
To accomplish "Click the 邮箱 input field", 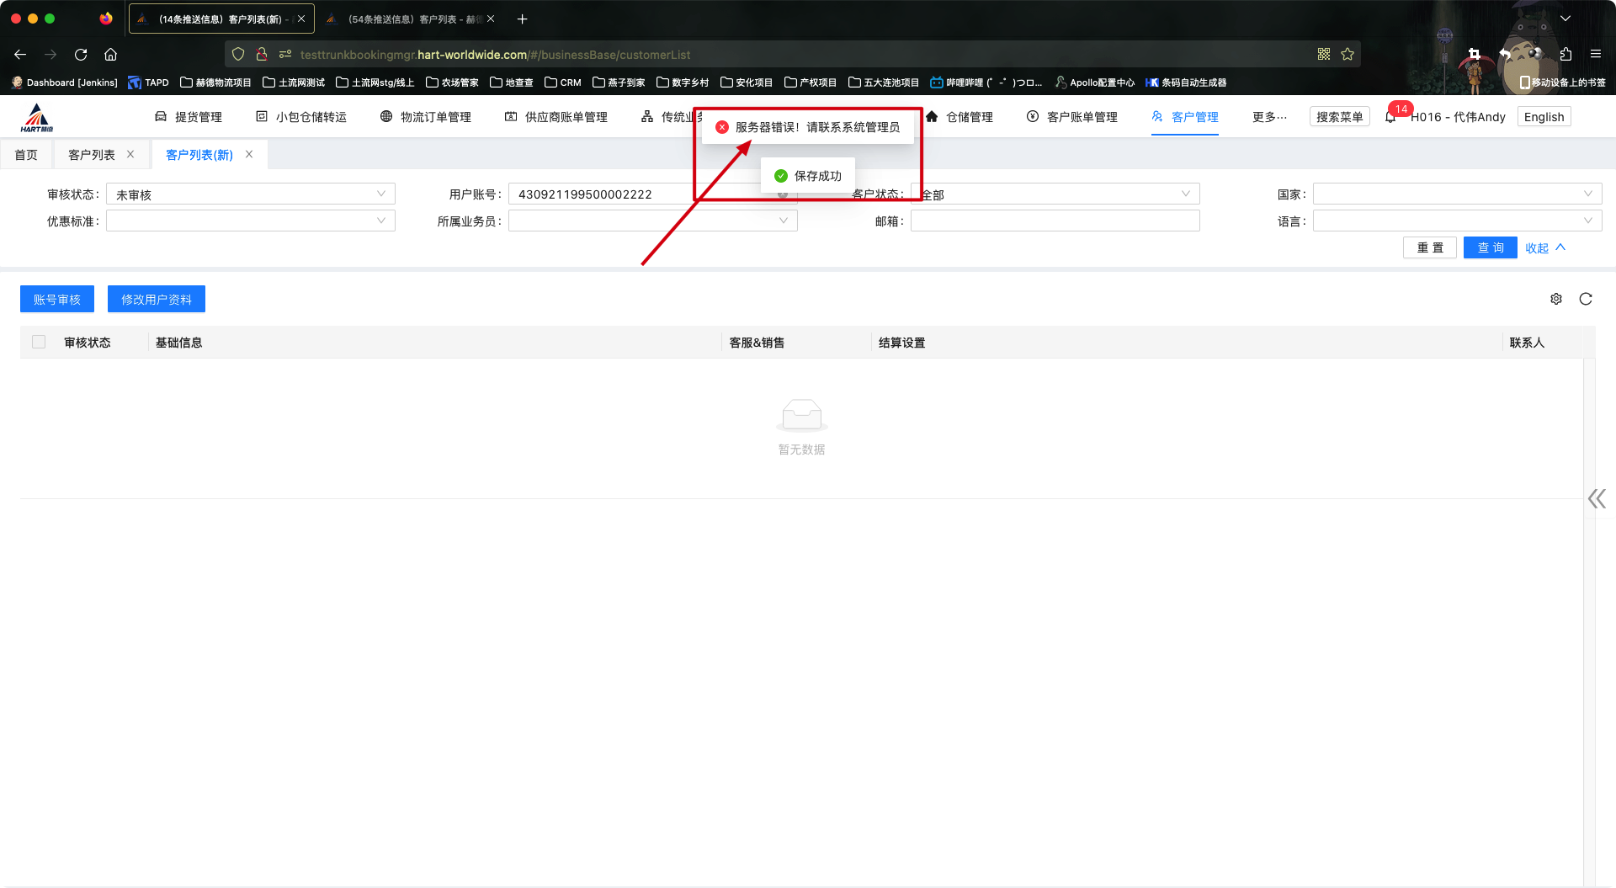I will tap(1055, 221).
